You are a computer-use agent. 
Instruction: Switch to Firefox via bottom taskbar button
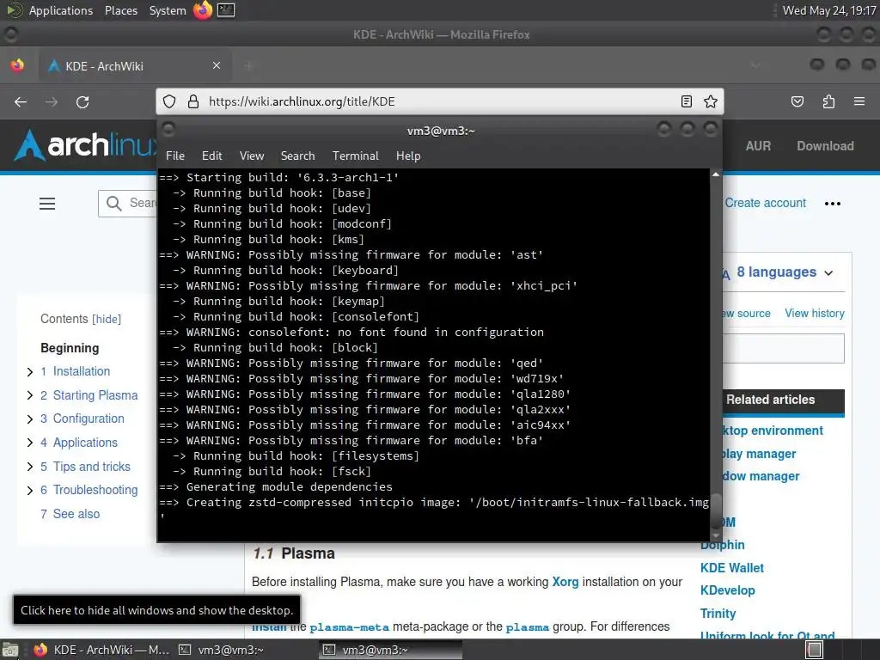click(x=101, y=650)
